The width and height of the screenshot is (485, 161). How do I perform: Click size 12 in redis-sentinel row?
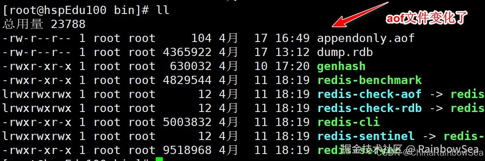tap(205, 136)
